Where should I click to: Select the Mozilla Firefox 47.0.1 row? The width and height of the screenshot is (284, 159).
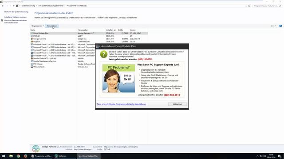pos(63,58)
